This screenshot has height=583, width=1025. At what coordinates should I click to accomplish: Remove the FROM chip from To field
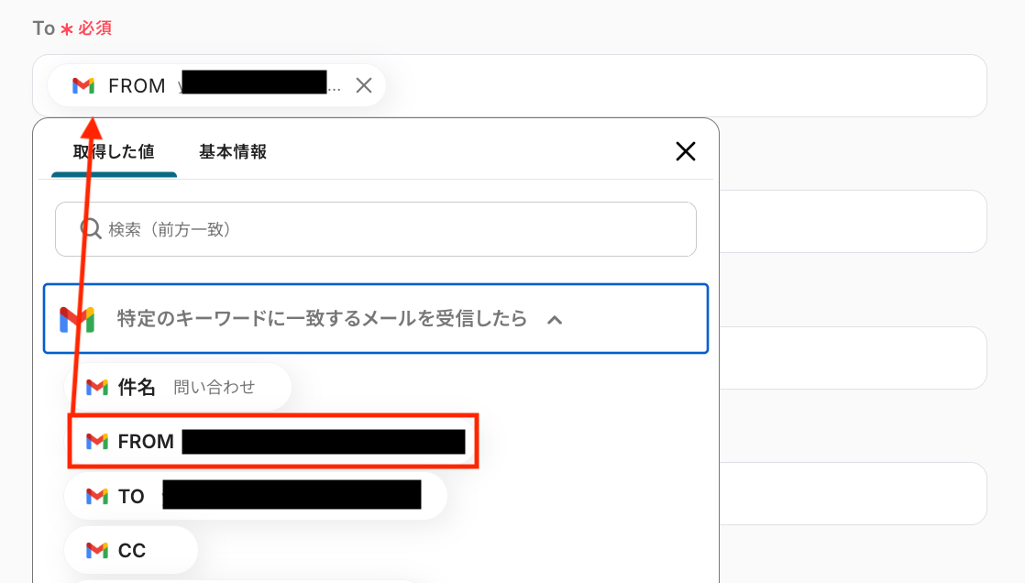(x=364, y=85)
